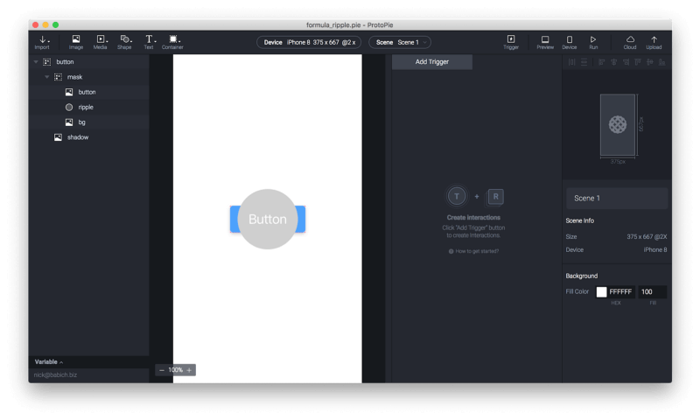The image size is (700, 420).
Task: Open the How to get started link
Action: coord(473,251)
